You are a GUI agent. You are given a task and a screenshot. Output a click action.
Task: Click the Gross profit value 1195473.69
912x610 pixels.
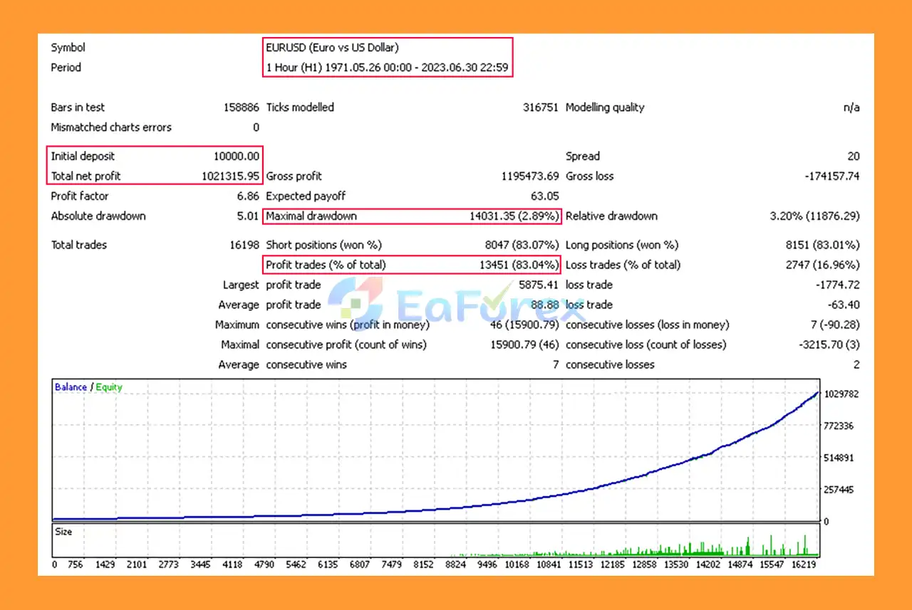[x=530, y=176]
